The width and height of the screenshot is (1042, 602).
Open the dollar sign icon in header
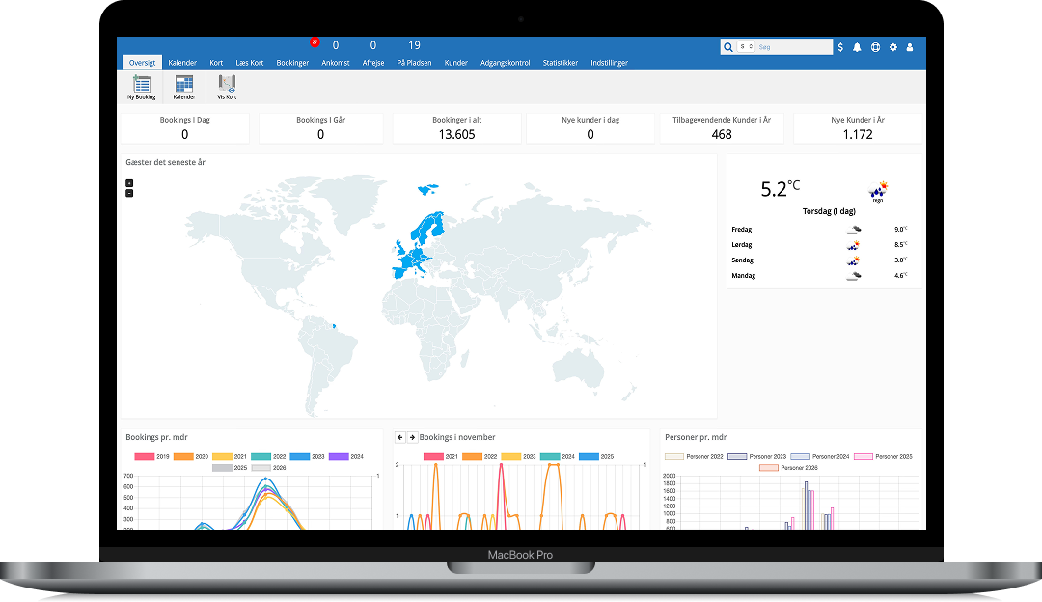pos(840,47)
